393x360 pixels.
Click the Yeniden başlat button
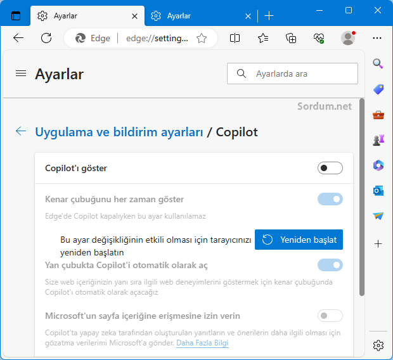[x=299, y=240]
